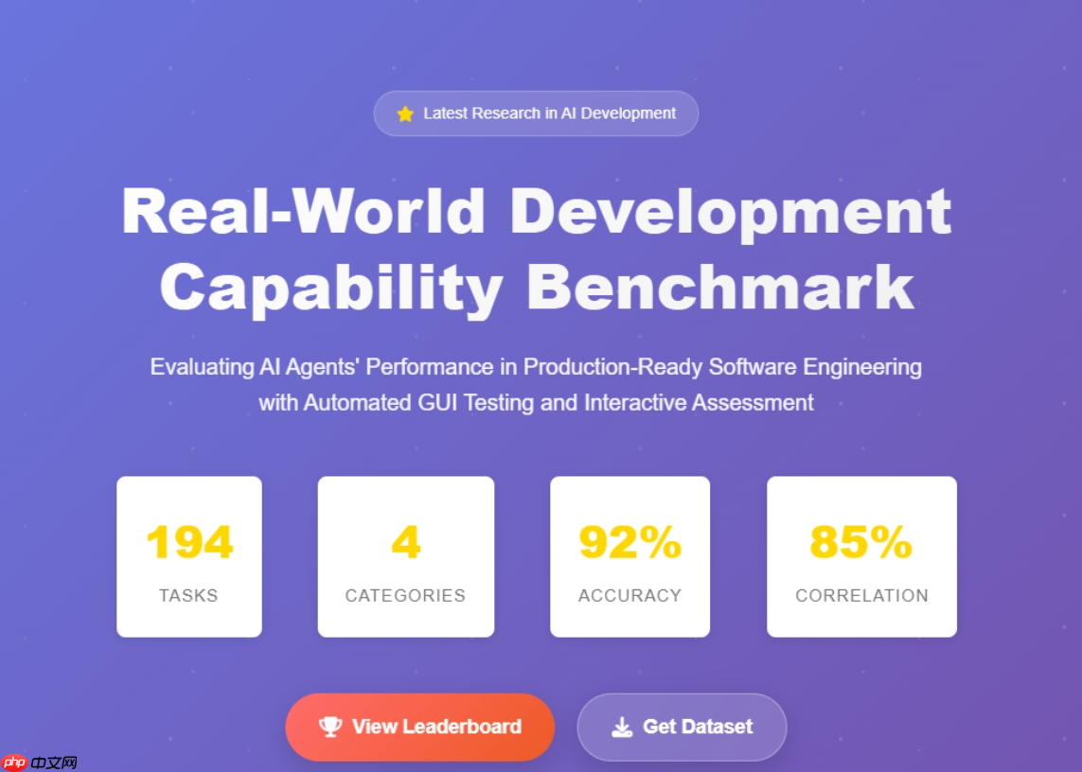Click the Latest Research in AI Development badge
This screenshot has width=1082, height=772.
pos(536,113)
